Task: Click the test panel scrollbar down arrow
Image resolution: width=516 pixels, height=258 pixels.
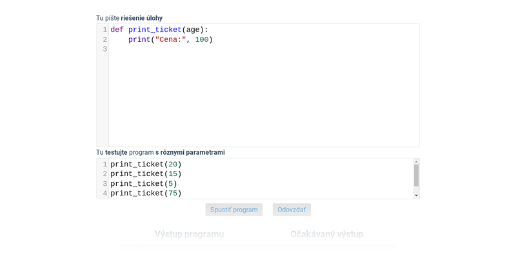Action: coord(416,195)
